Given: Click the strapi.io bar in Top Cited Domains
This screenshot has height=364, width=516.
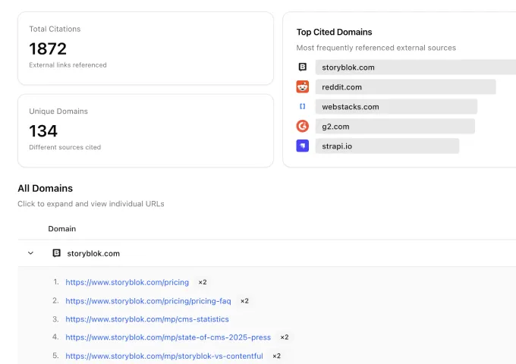Looking at the screenshot, I should (x=387, y=146).
